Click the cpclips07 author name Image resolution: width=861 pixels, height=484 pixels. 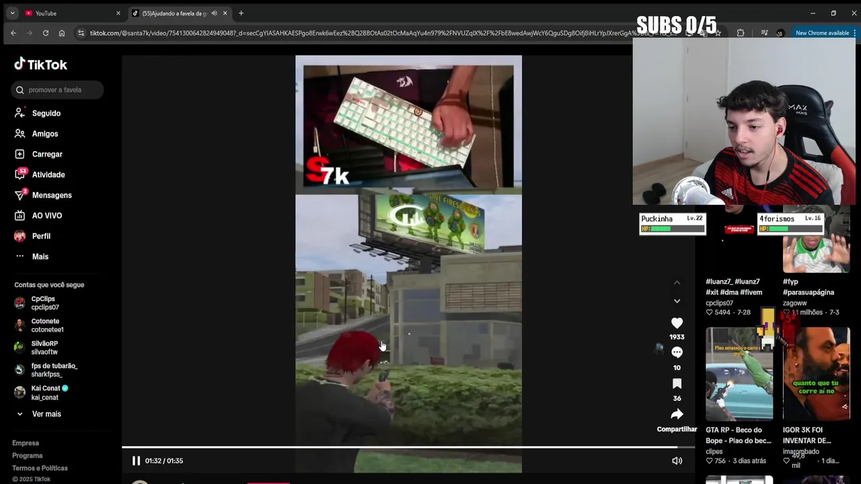click(x=719, y=303)
